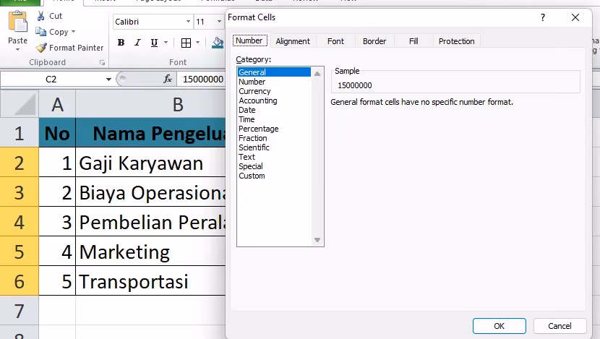Select column A header
The image size is (600, 339).
coord(57,104)
